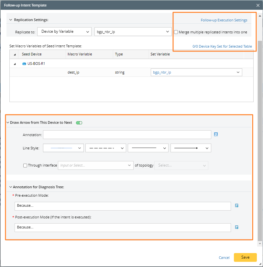Screen dimensions: 263x267
Task: Close the Follow-up Intent Template dialog
Action: tap(258, 5)
